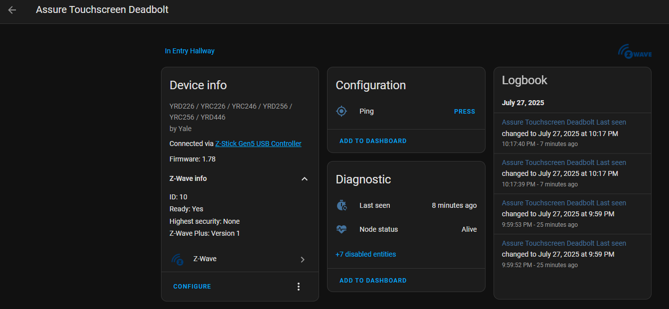This screenshot has height=309, width=669.
Task: Click the Last seen clock icon
Action: (x=341, y=205)
